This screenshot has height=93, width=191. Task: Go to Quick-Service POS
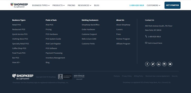click(x=20, y=34)
